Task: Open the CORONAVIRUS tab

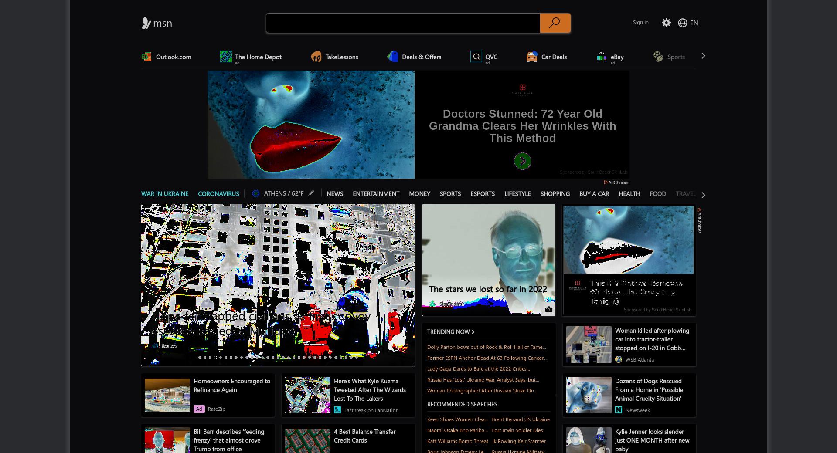Action: (218, 194)
